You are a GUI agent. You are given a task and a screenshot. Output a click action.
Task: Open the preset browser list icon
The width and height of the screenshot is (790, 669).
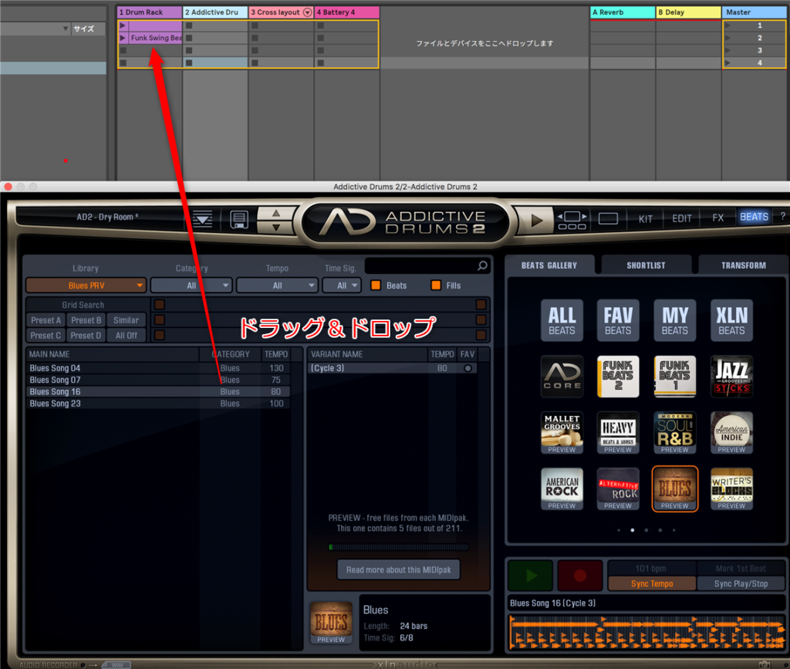point(202,219)
